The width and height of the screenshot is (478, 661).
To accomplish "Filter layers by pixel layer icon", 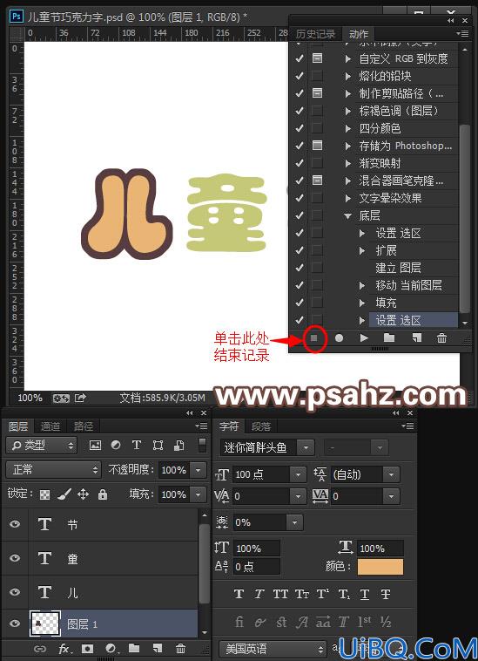I will point(95,445).
